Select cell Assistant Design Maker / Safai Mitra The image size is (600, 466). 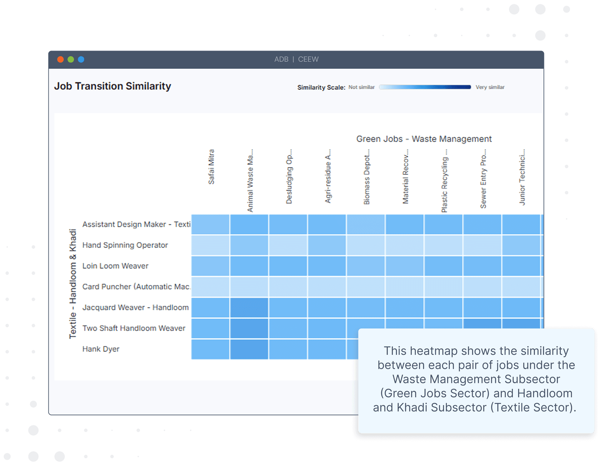coord(210,224)
